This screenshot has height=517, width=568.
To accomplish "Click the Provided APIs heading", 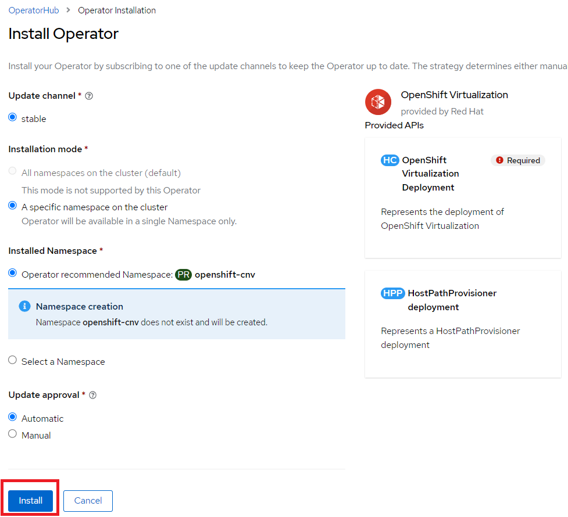I will [x=394, y=125].
